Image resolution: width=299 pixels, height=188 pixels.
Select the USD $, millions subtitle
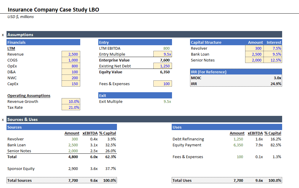click(21, 17)
